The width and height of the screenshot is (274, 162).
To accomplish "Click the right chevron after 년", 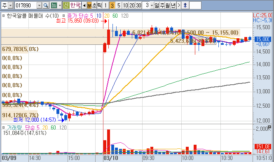I will point(179,5).
